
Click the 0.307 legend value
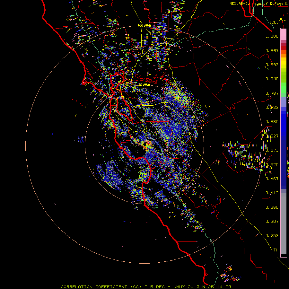point(272,222)
